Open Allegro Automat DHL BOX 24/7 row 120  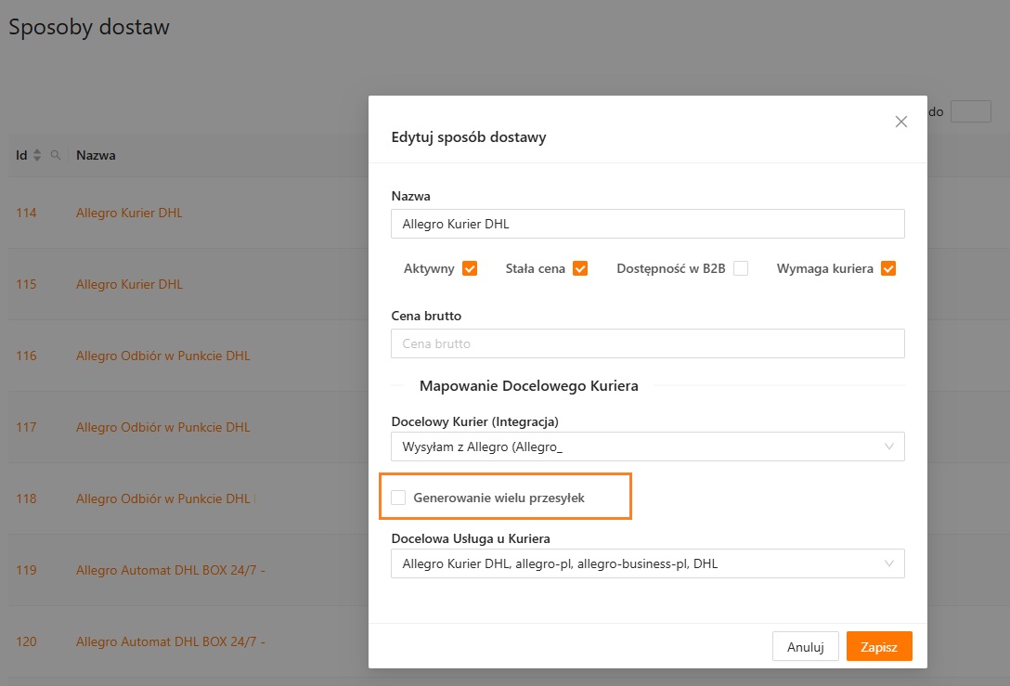tap(171, 641)
